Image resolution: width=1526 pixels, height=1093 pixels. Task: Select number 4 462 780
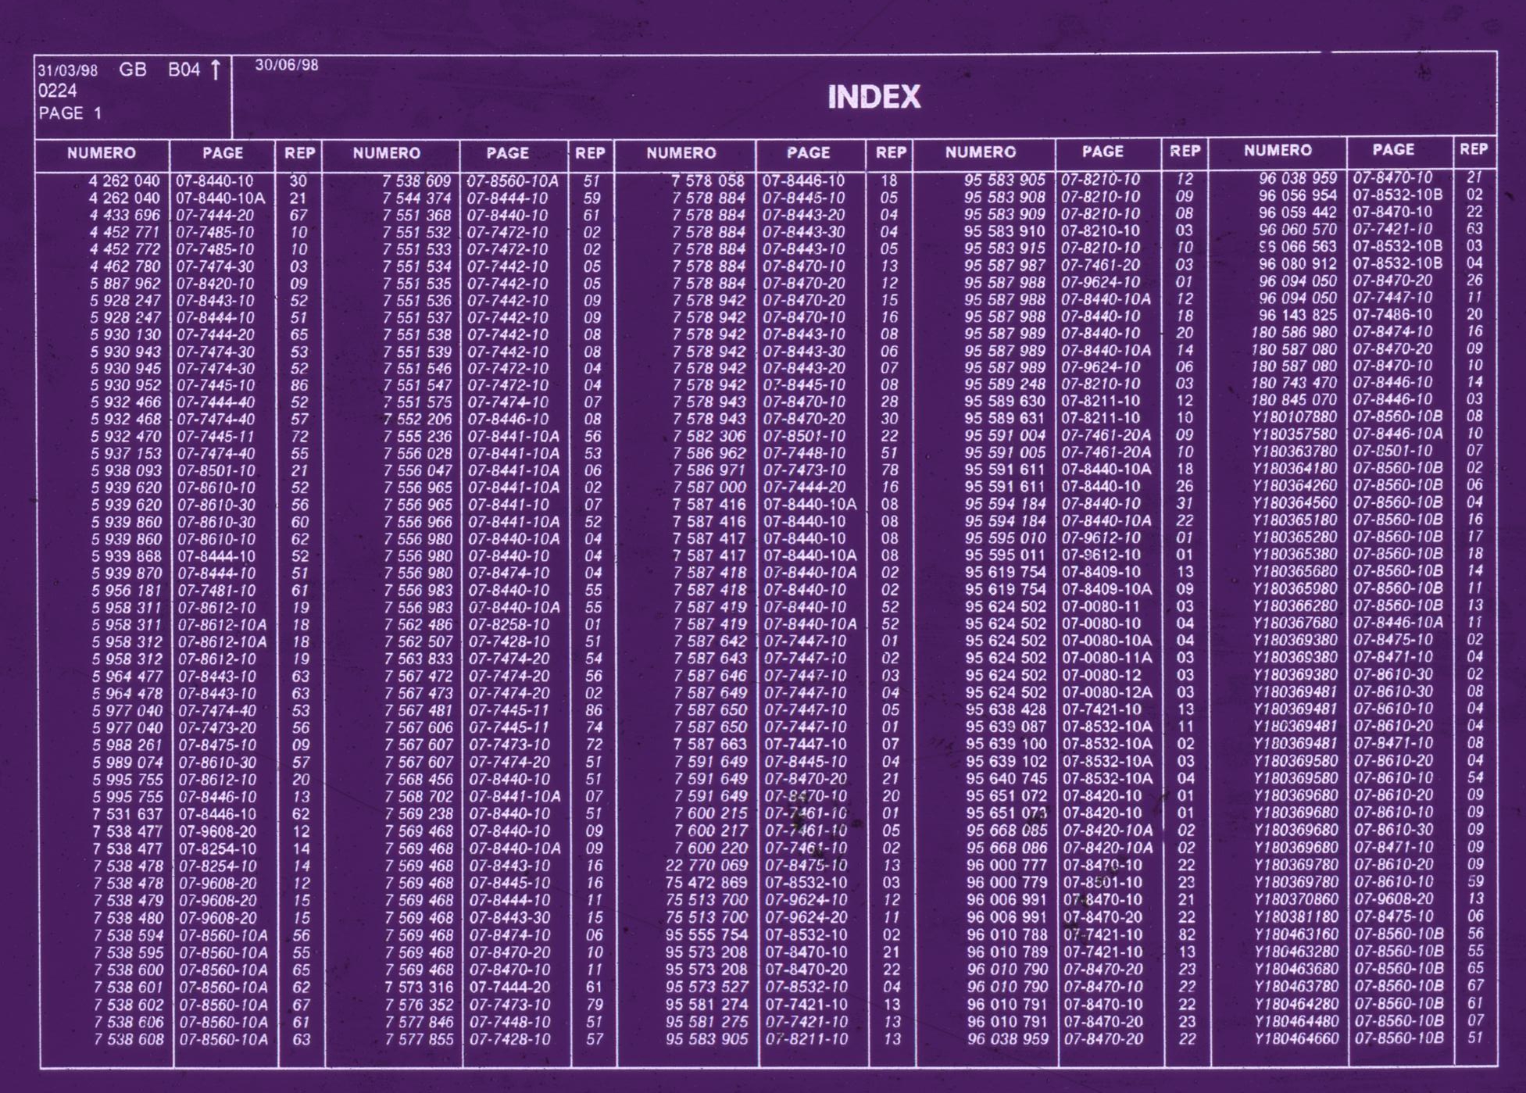(124, 266)
